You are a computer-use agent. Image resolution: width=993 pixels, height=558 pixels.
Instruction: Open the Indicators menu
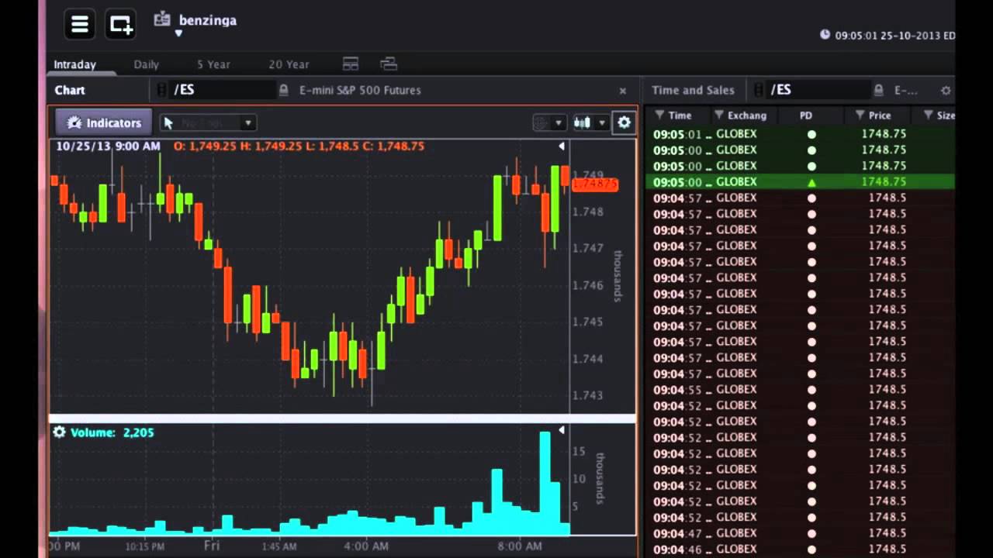(104, 122)
